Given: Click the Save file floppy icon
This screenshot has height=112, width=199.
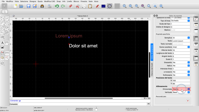Looking at the screenshot, I should click(28, 6).
